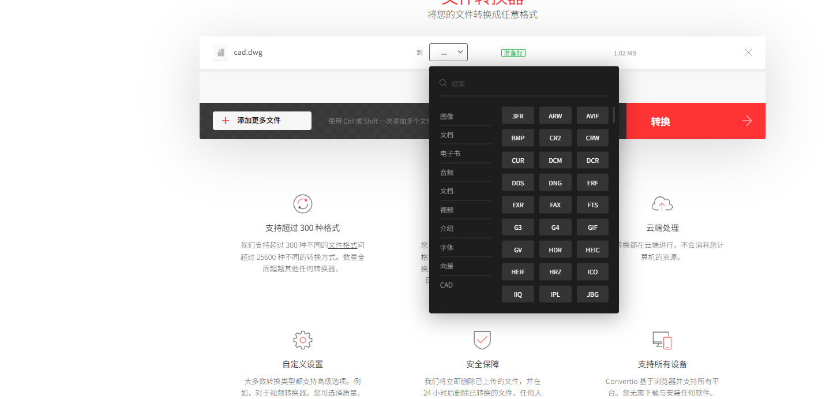Click the search magnifier icon in format panel
The width and height of the screenshot is (837, 399).
[443, 83]
